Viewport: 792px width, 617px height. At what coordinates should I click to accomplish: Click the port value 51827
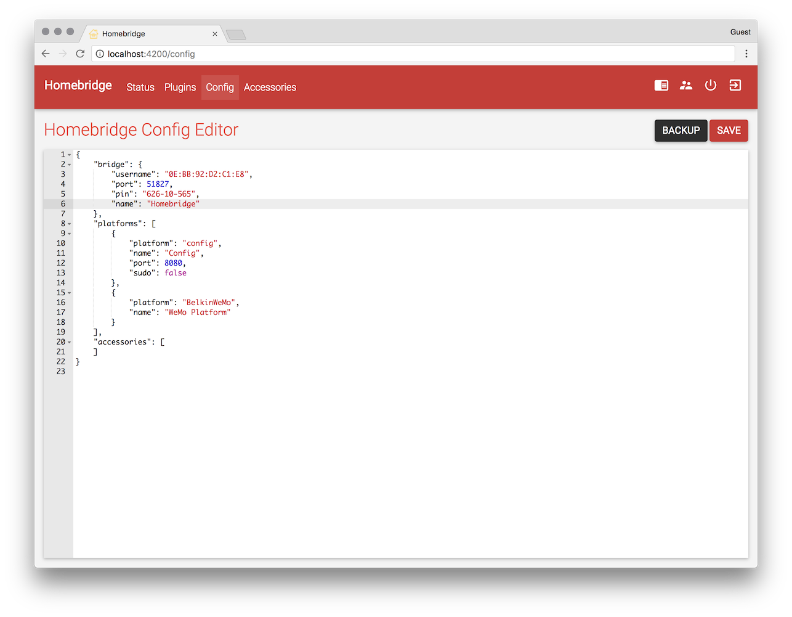point(158,184)
